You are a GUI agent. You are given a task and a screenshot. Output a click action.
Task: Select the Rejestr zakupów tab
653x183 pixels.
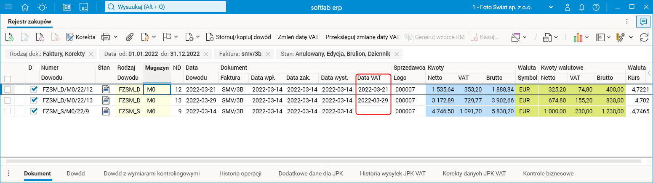[x=30, y=21]
